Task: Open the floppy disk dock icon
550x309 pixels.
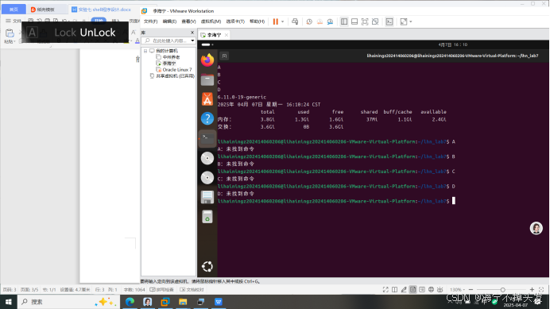Action: [207, 197]
